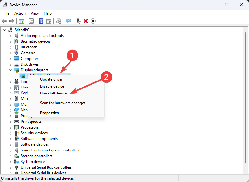Collapse the SrishtiPC root node
249x182 pixels.
[x=4, y=30]
